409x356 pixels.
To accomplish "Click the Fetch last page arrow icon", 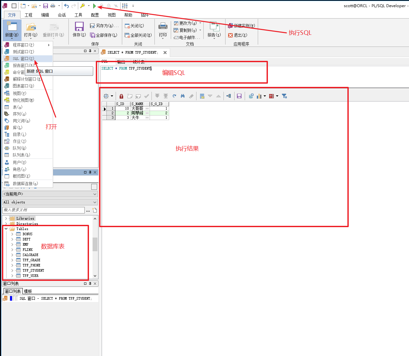I will 166,96.
